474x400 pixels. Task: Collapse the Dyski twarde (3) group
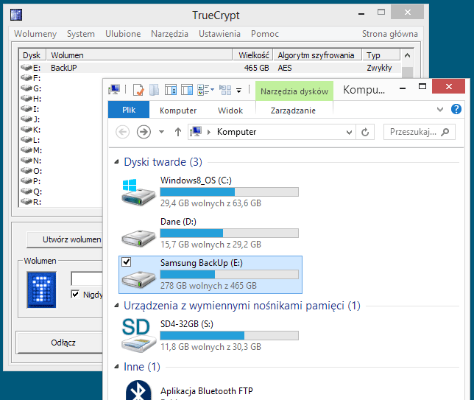pyautogui.click(x=116, y=162)
